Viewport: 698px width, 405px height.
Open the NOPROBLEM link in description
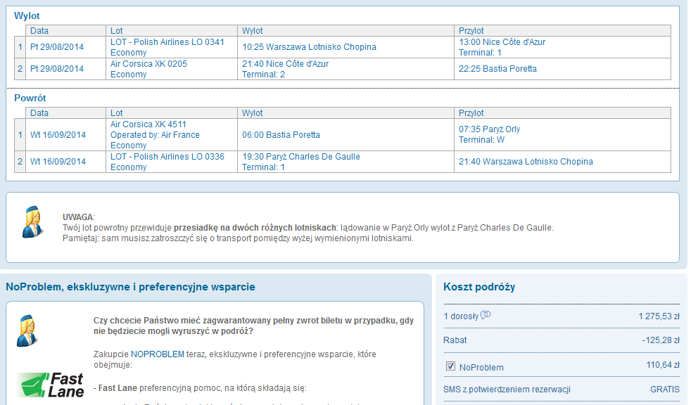158,354
